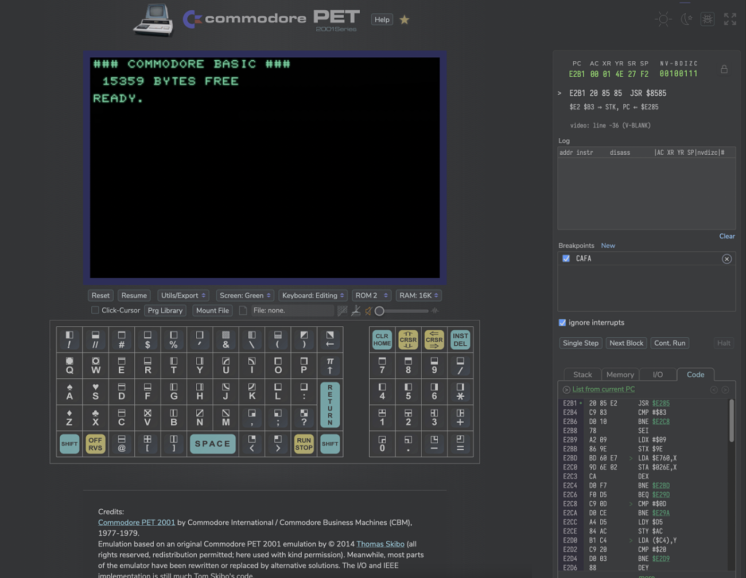
Task: Adjust the volume slider handle
Action: click(x=379, y=311)
